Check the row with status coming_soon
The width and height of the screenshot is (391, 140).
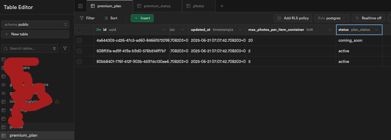point(79,41)
